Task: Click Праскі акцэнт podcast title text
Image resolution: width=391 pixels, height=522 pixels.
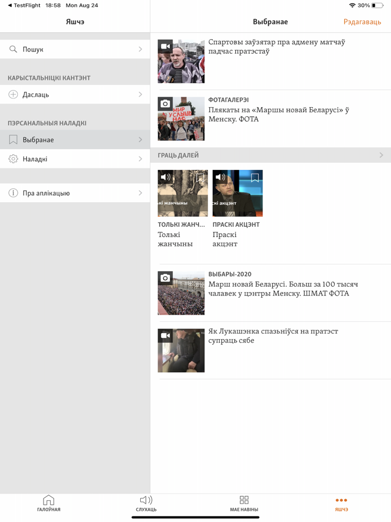Action: click(x=225, y=239)
